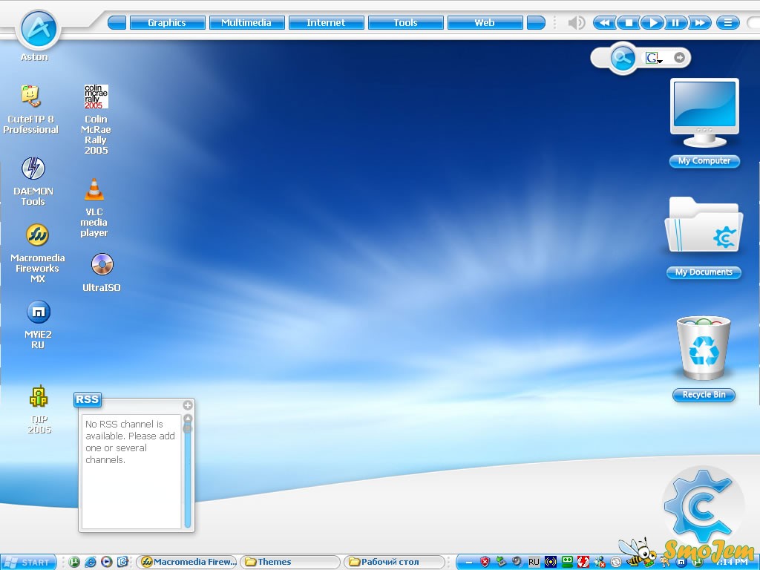Click the Recycle Bin label button
This screenshot has width=760, height=570.
coord(704,395)
